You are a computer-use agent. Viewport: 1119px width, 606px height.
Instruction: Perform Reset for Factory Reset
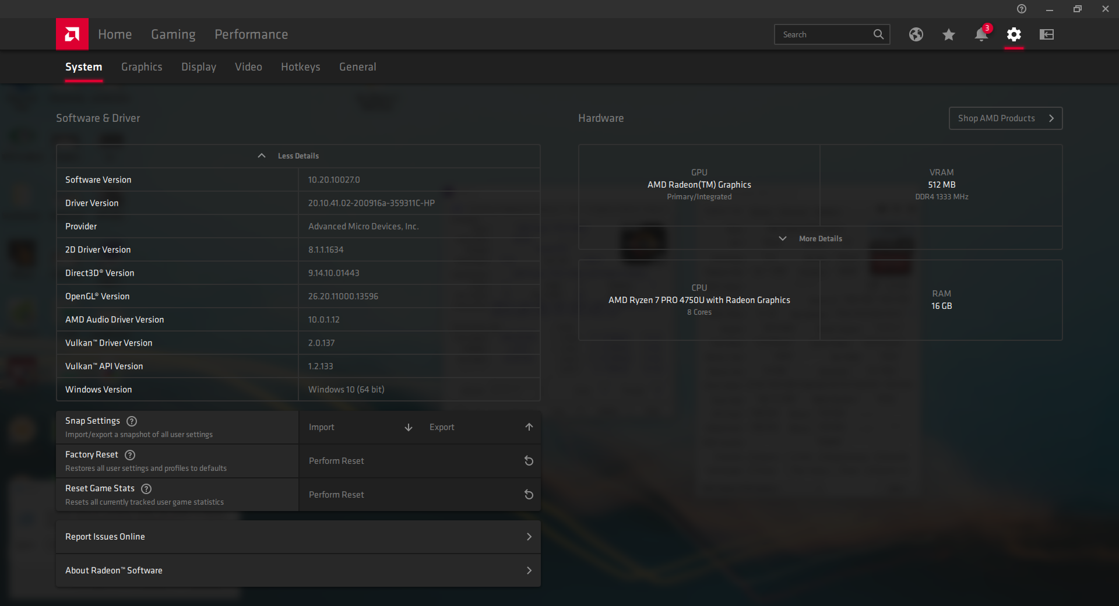click(x=420, y=461)
